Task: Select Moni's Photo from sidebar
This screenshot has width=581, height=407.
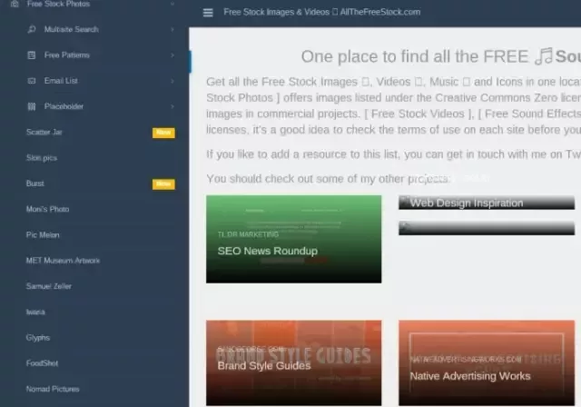Action: (x=47, y=209)
